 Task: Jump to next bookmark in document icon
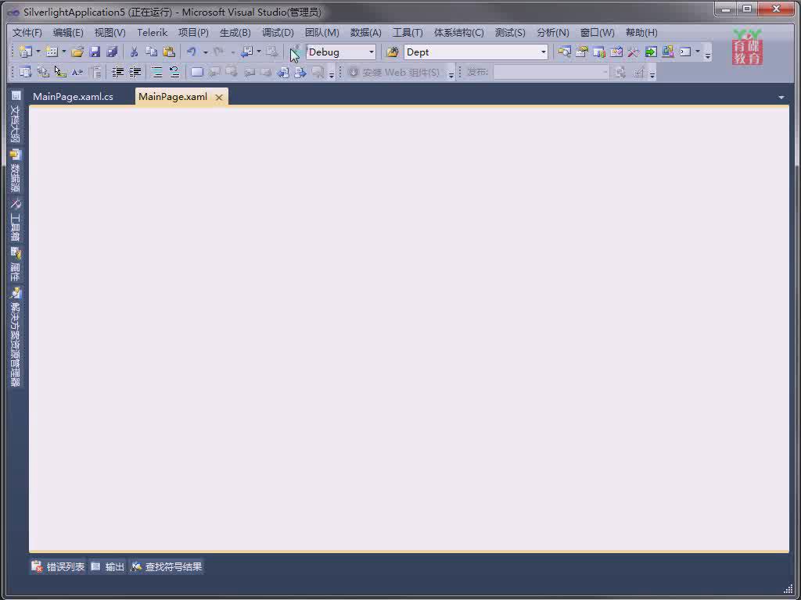click(x=300, y=72)
